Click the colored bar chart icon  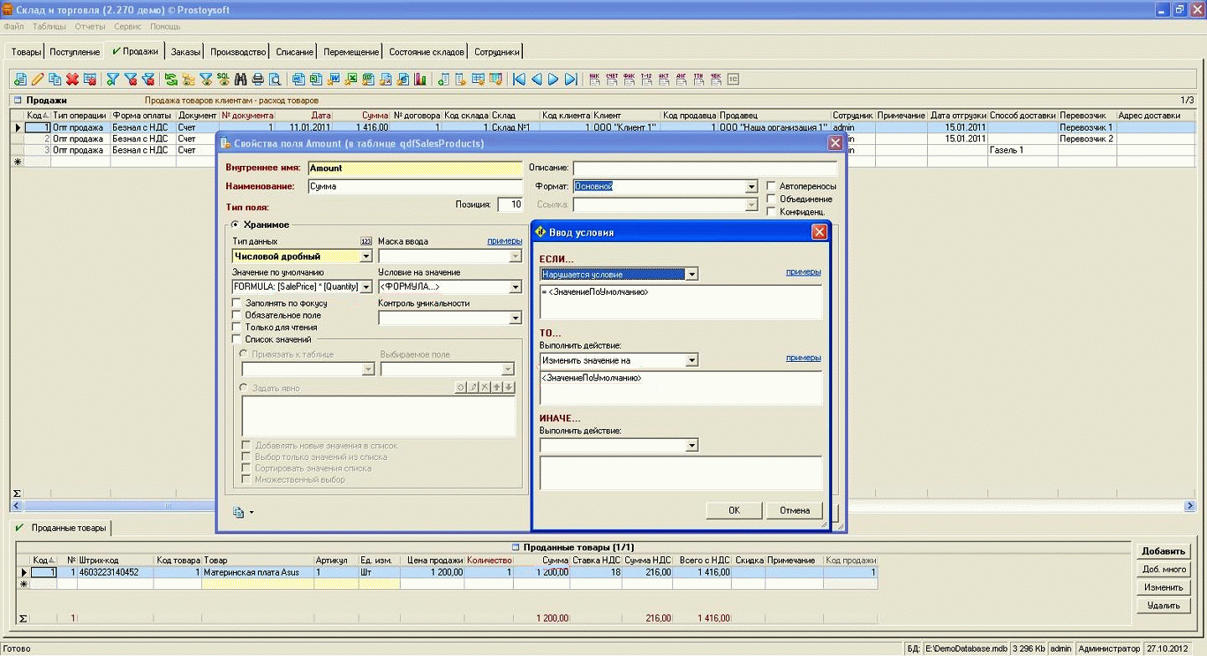click(x=420, y=79)
